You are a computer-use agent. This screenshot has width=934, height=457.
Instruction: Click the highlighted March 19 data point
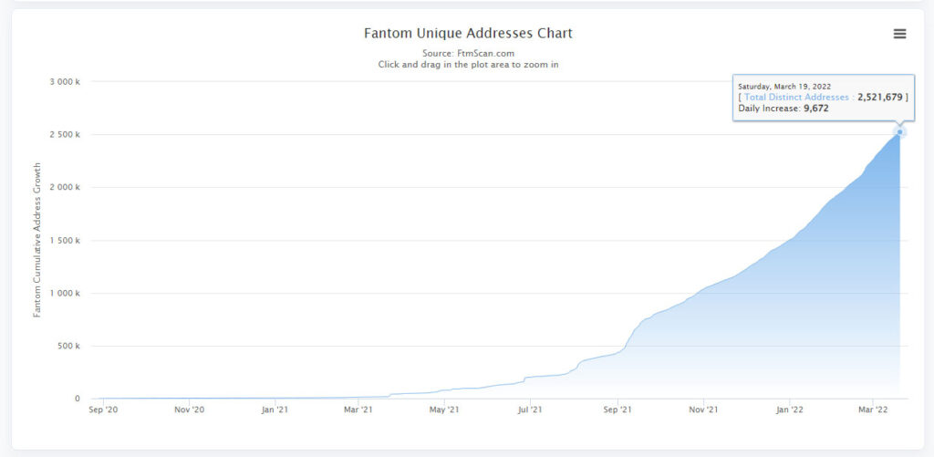(x=899, y=132)
